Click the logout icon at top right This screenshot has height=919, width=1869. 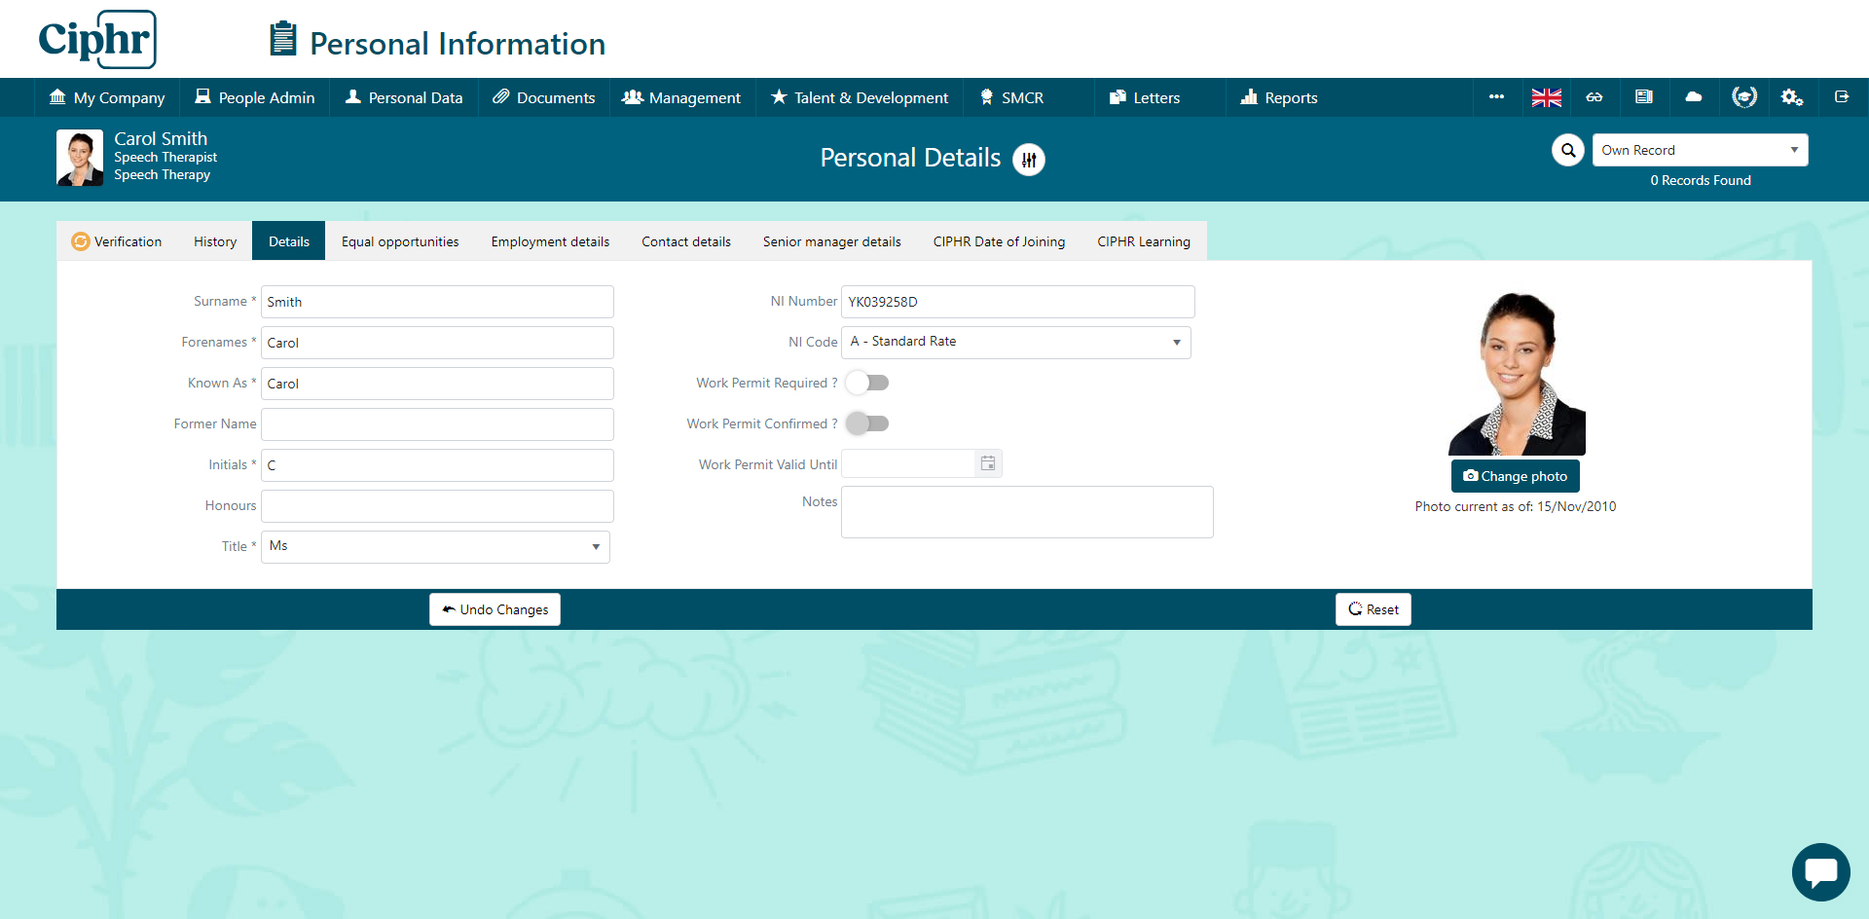1842,97
